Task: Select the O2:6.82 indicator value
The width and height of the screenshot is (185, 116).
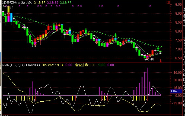Action: [52, 2]
